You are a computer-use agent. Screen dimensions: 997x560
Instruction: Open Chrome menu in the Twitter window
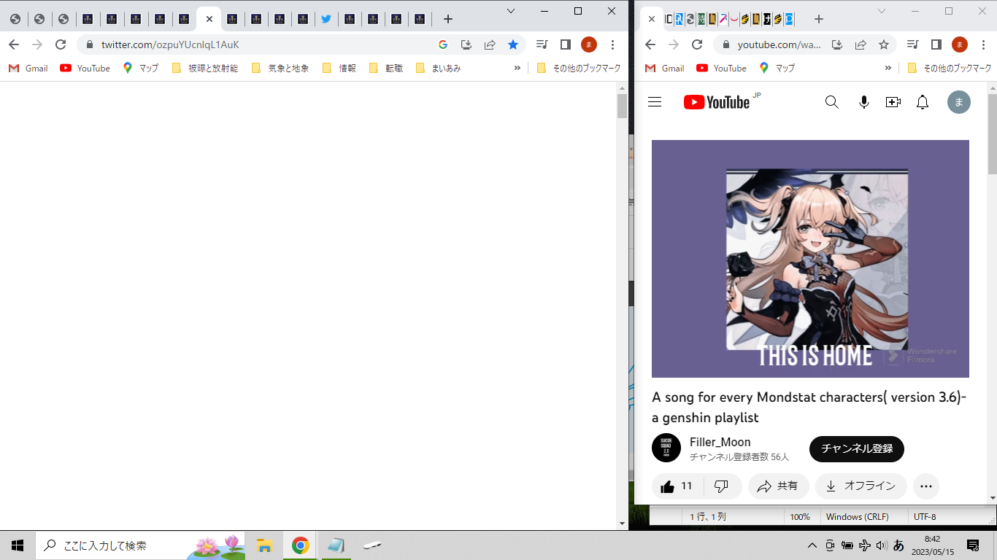[x=612, y=44]
